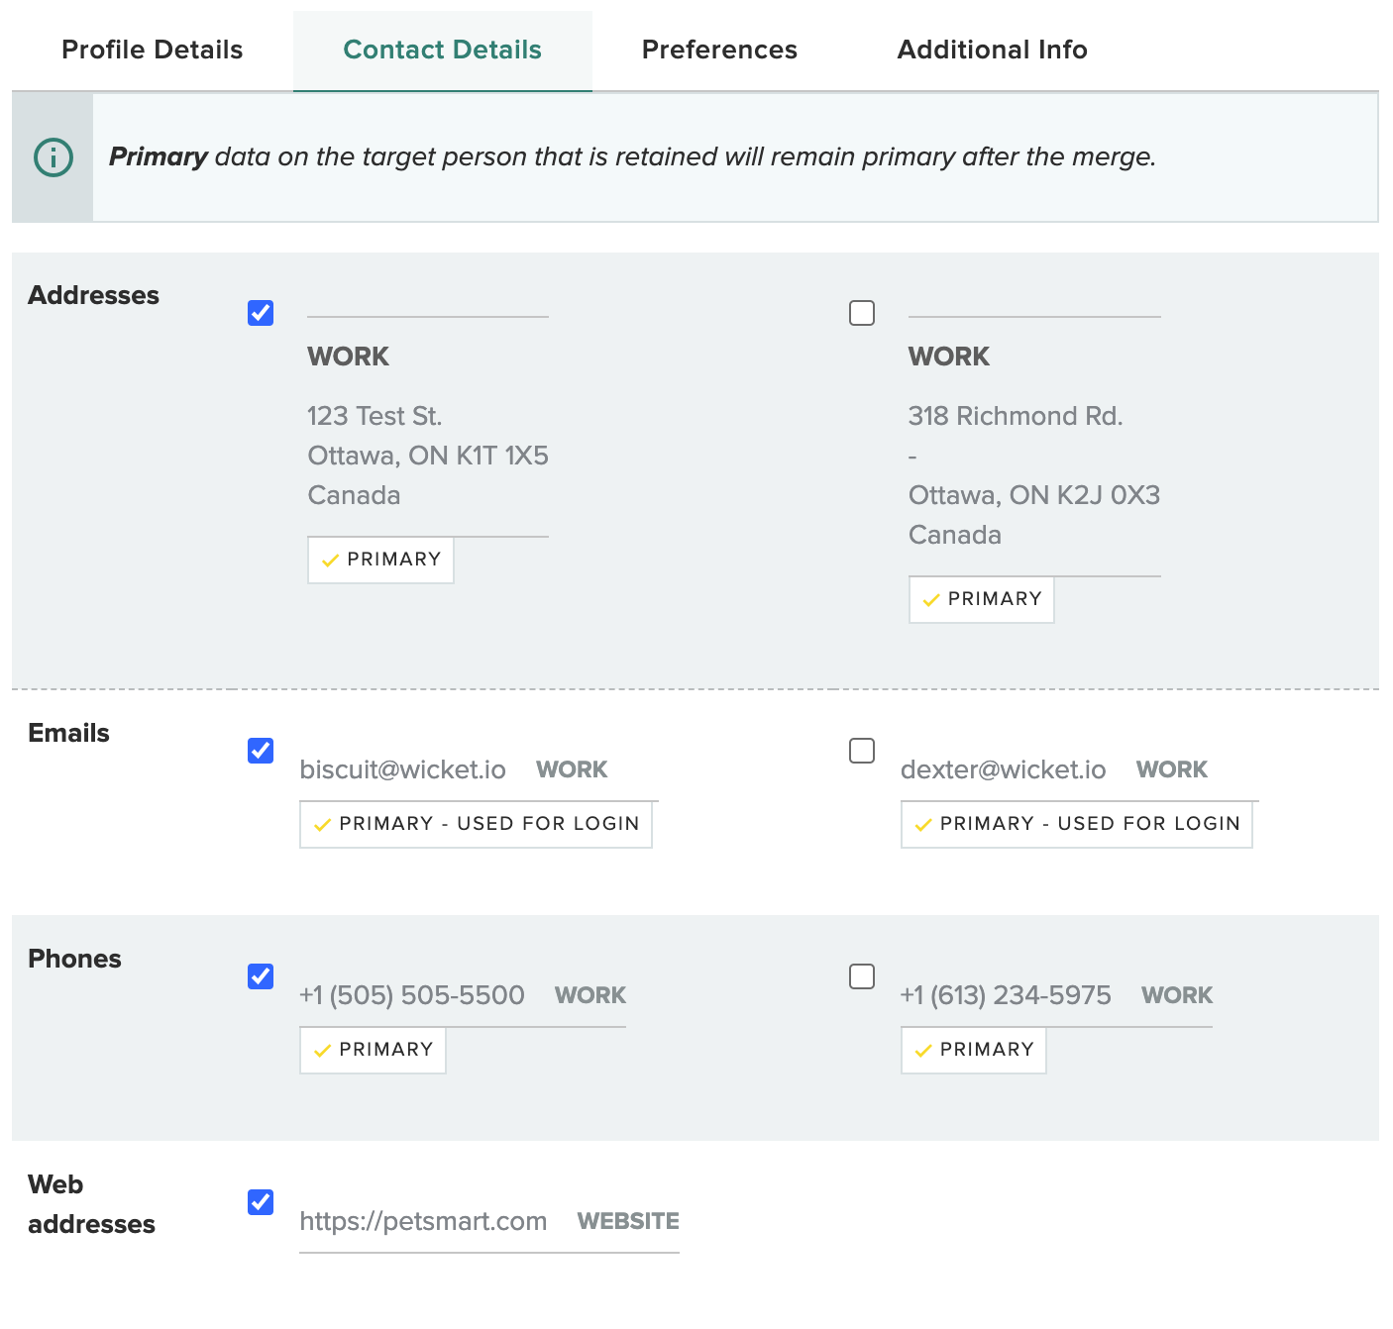Click the WORK heading above 123 Test St.
This screenshot has width=1393, height=1329.
(349, 357)
